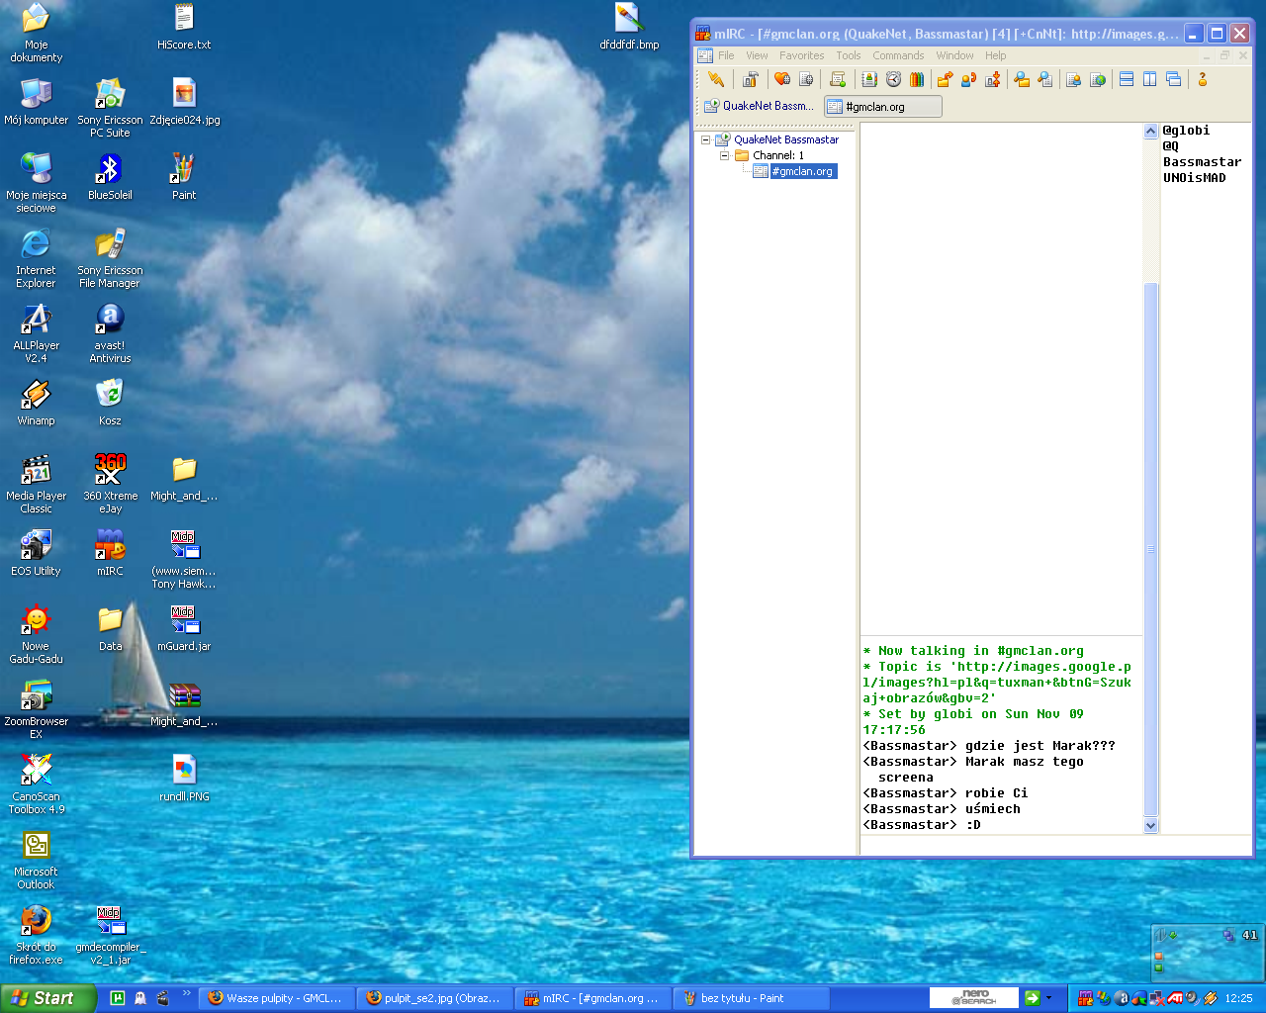This screenshot has height=1013, width=1266.
Task: Click the Timer clock icon
Action: (x=893, y=80)
